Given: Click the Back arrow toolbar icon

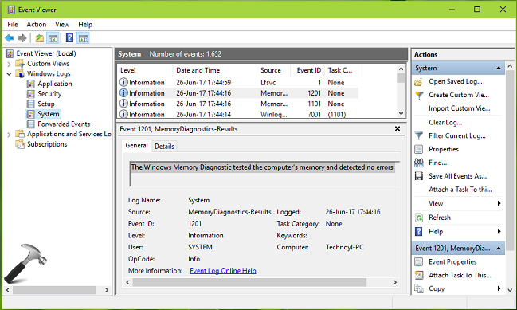Looking at the screenshot, I should point(10,38).
